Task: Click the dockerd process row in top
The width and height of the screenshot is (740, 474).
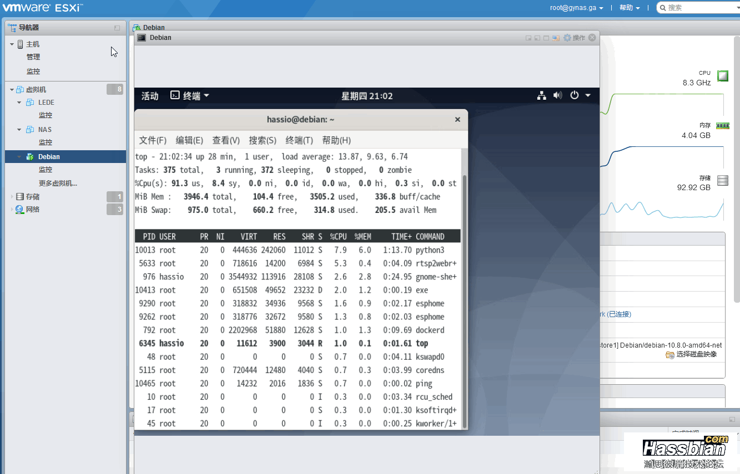Action: (298, 330)
